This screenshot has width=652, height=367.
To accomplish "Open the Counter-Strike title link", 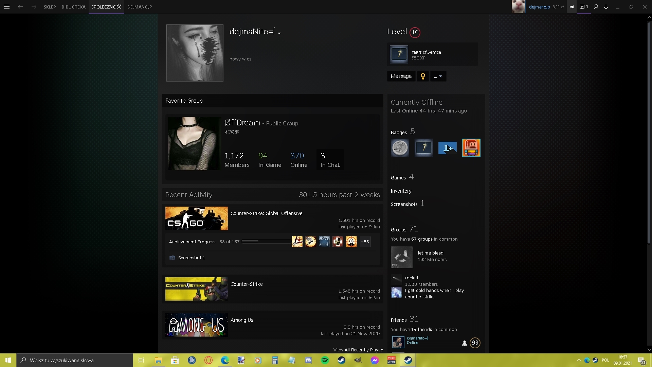I will pyautogui.click(x=246, y=284).
